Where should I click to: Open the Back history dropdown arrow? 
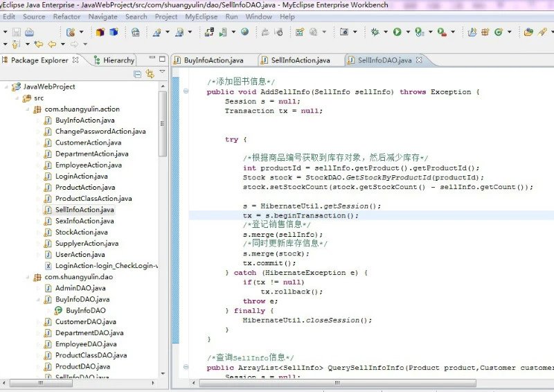click(x=62, y=44)
